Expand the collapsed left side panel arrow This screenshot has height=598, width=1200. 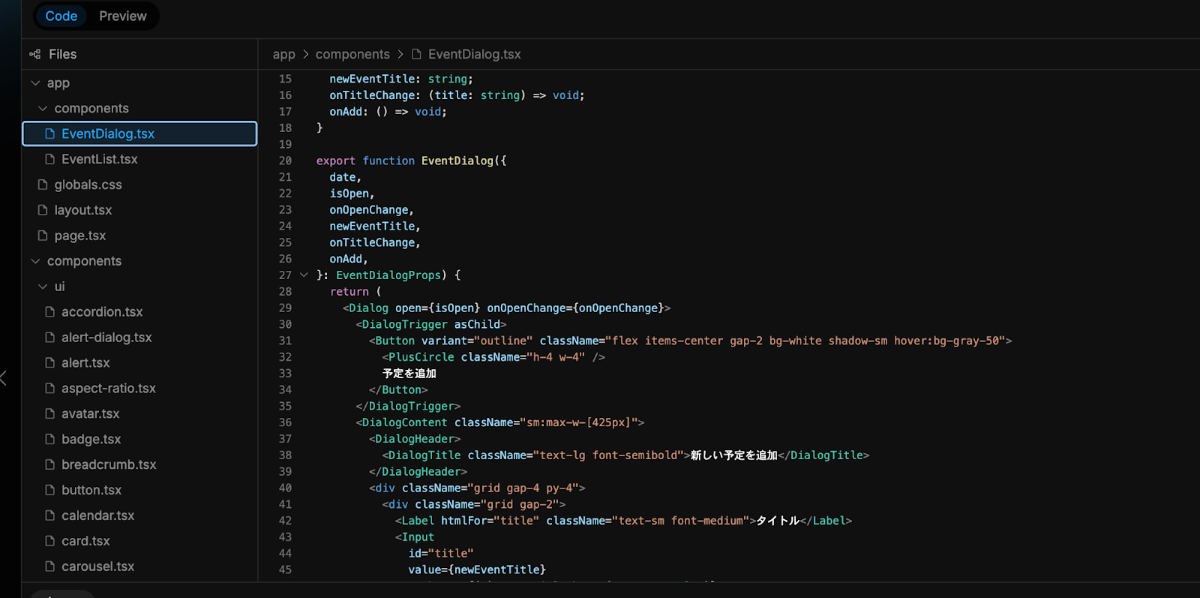tap(4, 378)
